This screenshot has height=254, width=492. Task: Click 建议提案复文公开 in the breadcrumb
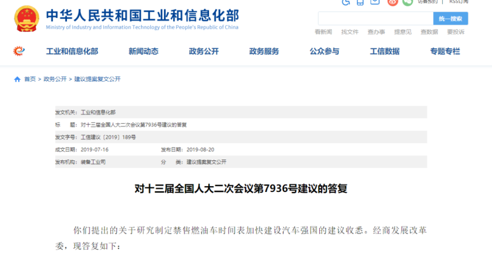tap(97, 79)
